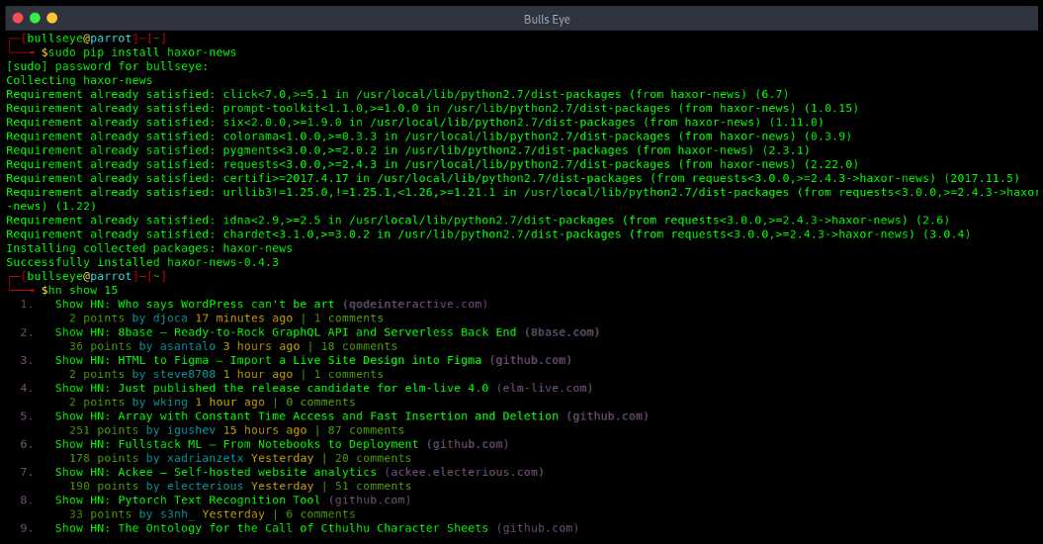The height and width of the screenshot is (544, 1043).
Task: Click the red close window button
Action: click(18, 18)
